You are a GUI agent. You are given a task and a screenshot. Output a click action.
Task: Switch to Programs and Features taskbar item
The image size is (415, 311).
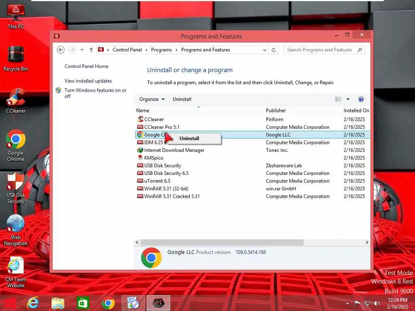(x=133, y=303)
